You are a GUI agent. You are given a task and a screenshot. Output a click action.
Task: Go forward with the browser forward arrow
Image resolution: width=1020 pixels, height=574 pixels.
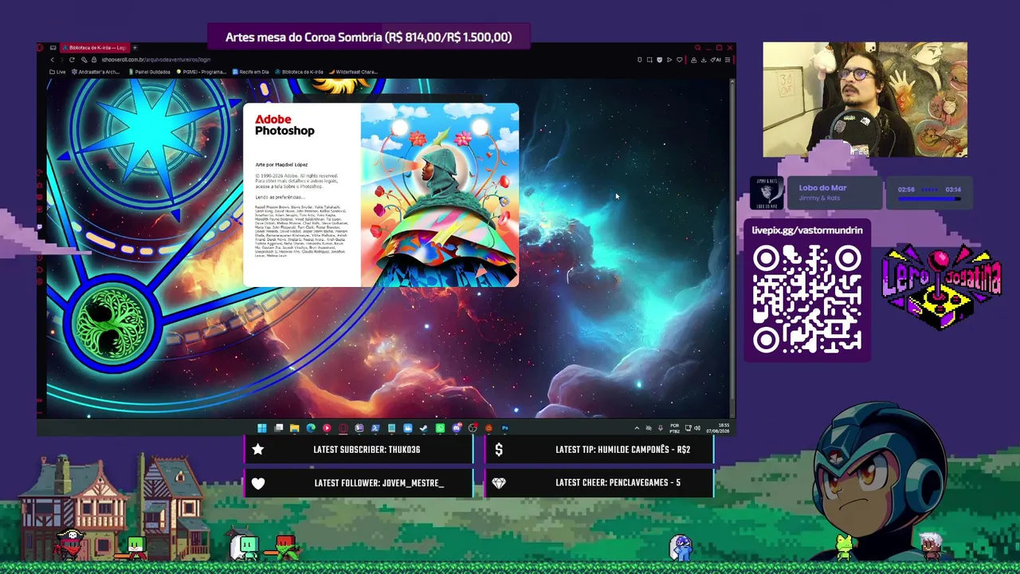(62, 60)
